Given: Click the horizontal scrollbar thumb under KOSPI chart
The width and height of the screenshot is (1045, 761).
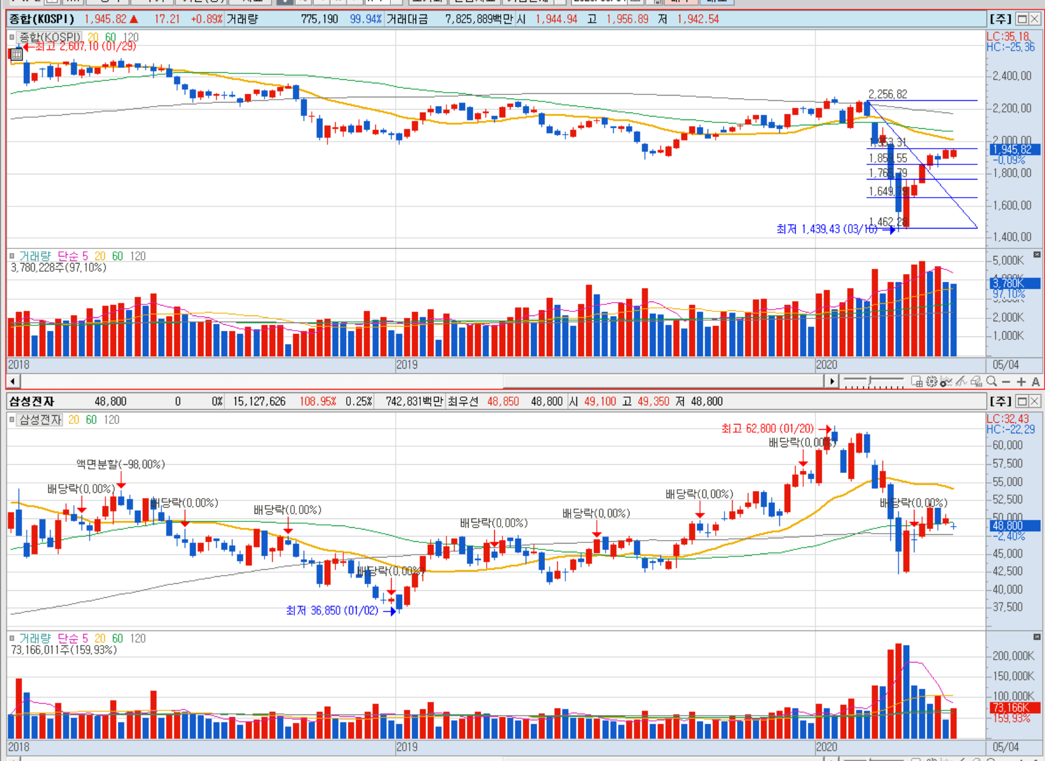Looking at the screenshot, I should pos(663,381).
